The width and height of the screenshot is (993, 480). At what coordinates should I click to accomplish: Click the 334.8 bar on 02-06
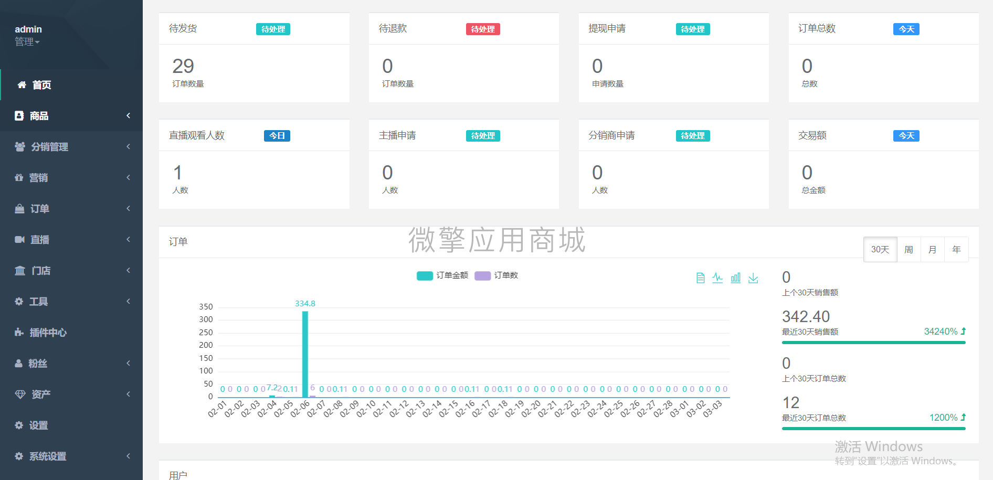click(x=305, y=354)
